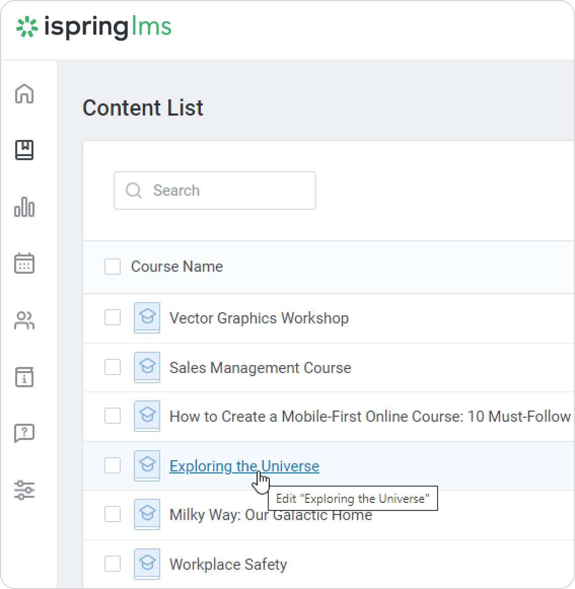Check the Vector Graphics Workshop checkbox

coord(113,318)
